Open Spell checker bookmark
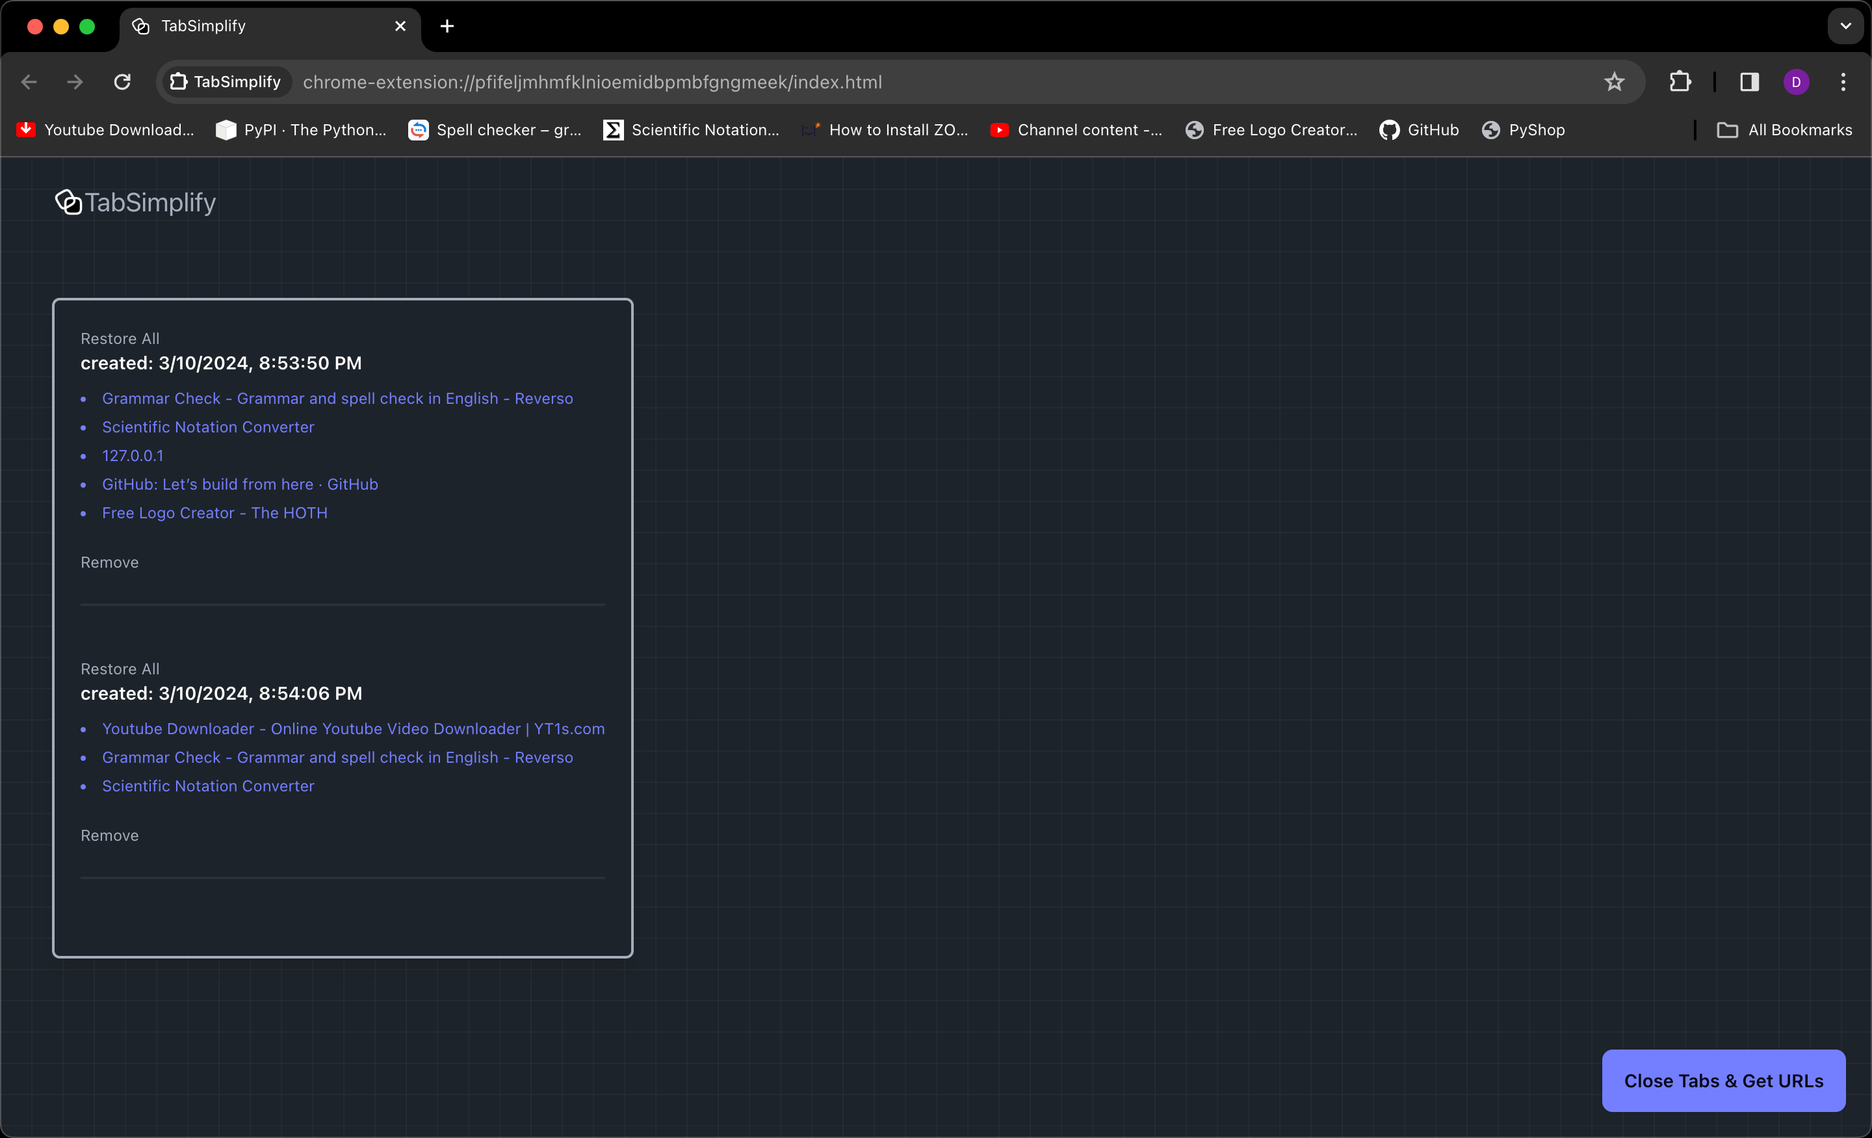 pos(495,130)
